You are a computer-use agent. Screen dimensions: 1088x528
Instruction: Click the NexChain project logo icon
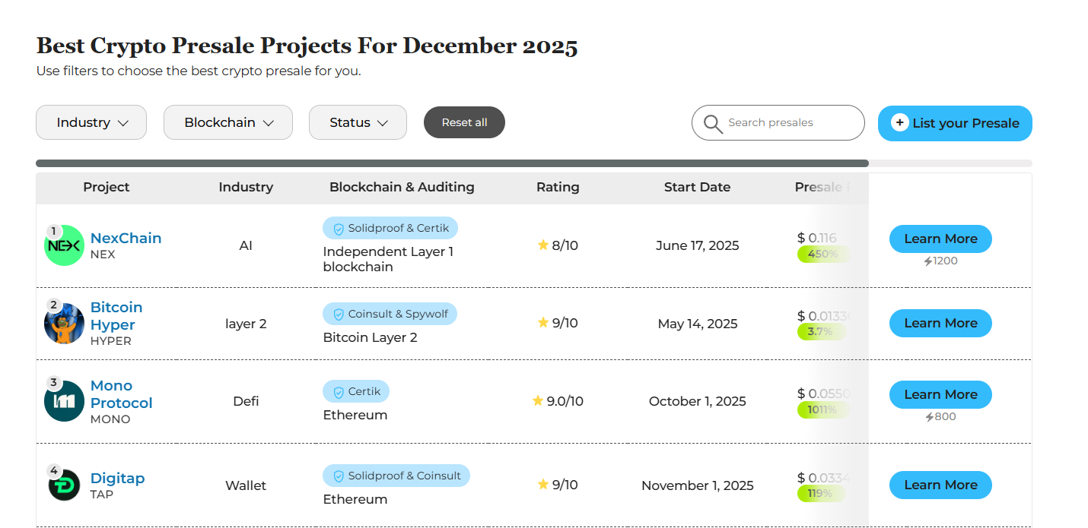(x=64, y=245)
